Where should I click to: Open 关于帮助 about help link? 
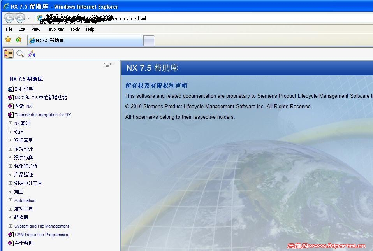(x=24, y=243)
